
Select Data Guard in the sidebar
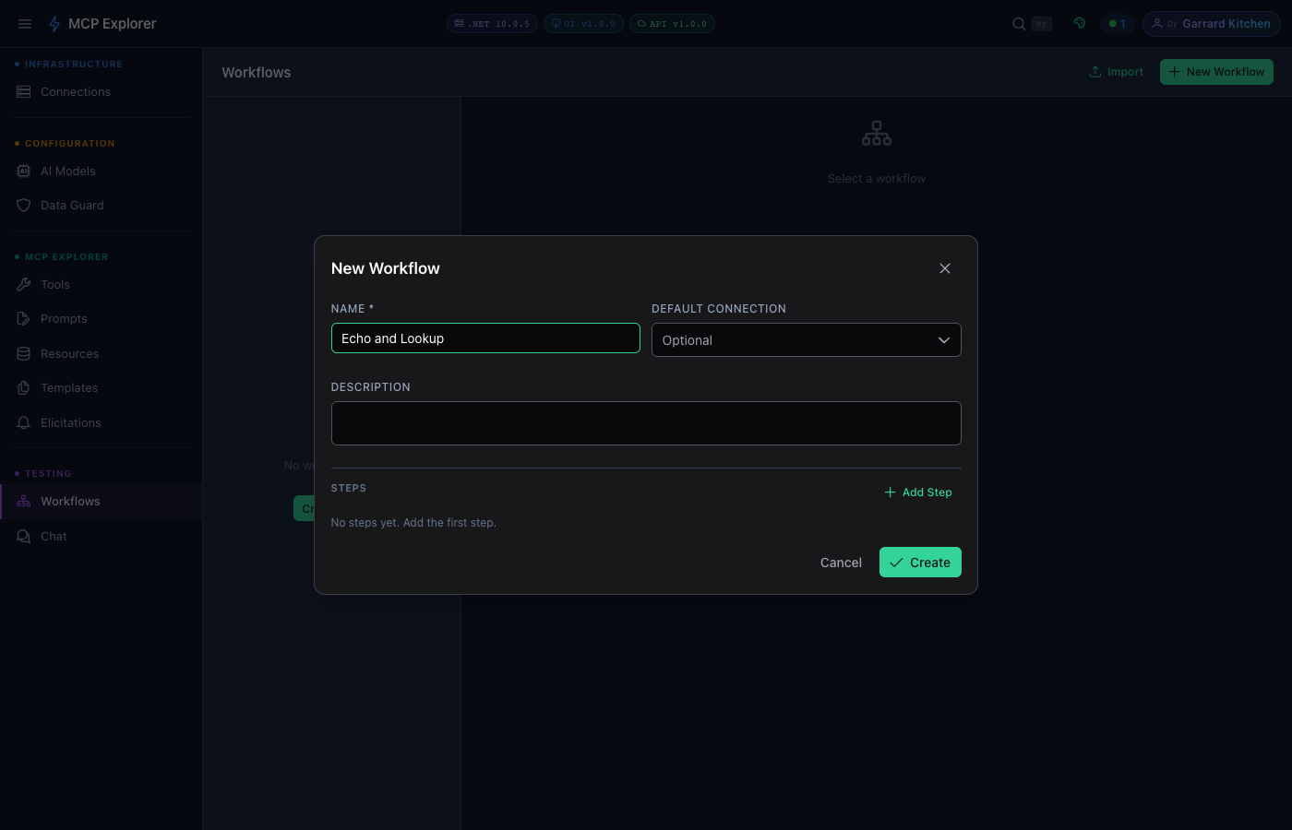coord(72,205)
